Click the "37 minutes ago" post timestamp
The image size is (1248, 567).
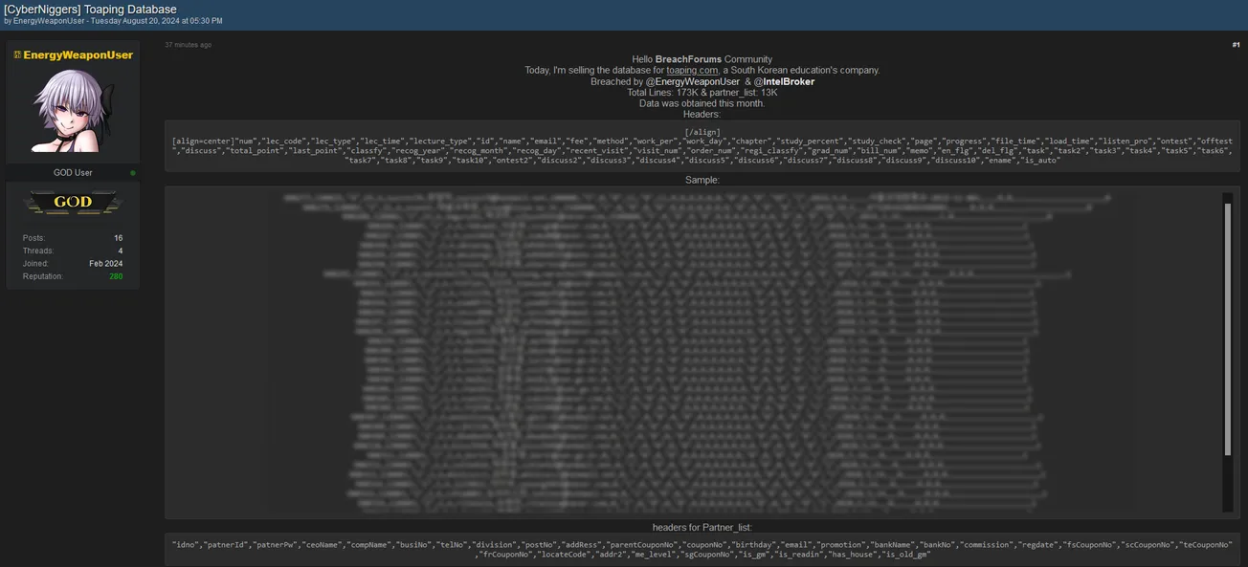(x=189, y=45)
